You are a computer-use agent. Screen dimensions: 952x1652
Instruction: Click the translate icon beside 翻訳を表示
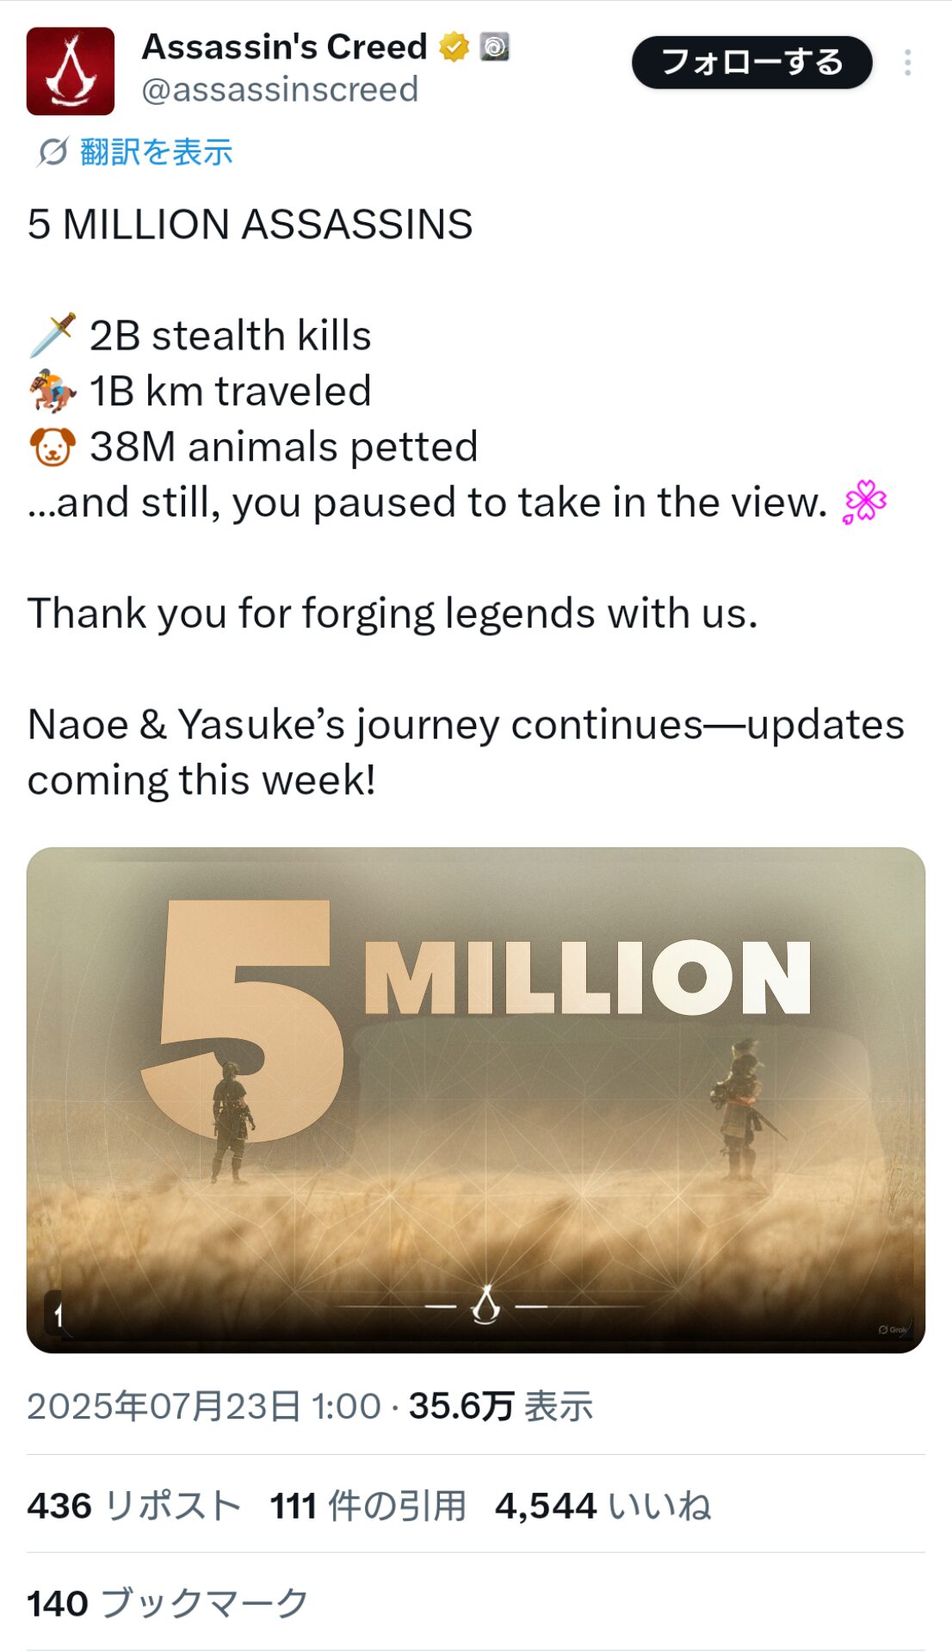[x=53, y=152]
